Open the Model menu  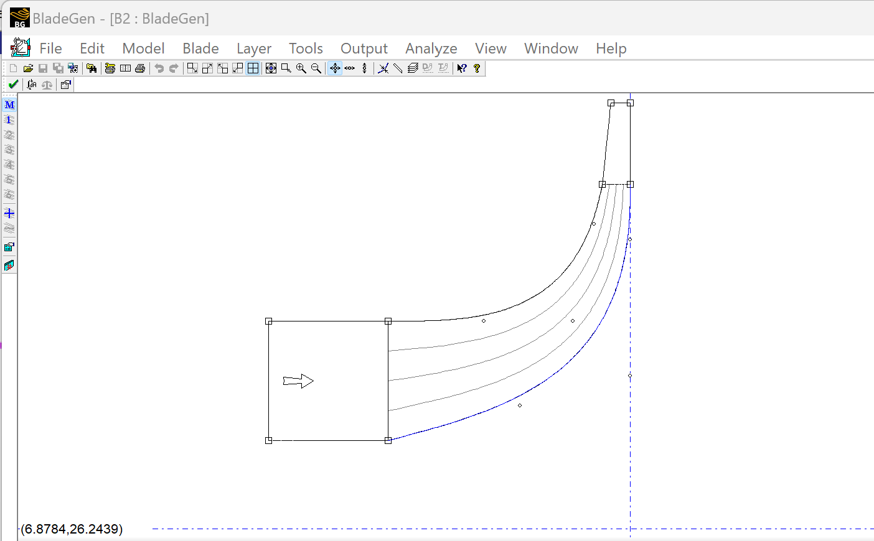pos(143,49)
